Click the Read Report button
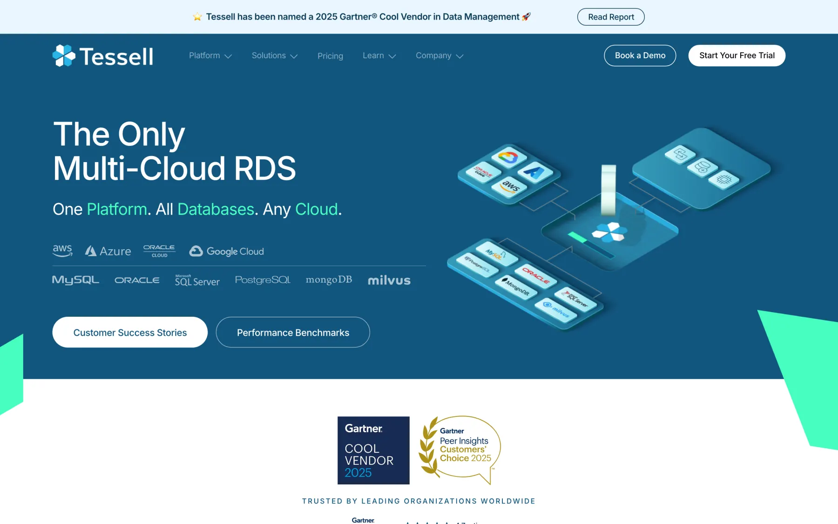The height and width of the screenshot is (524, 838). [611, 17]
